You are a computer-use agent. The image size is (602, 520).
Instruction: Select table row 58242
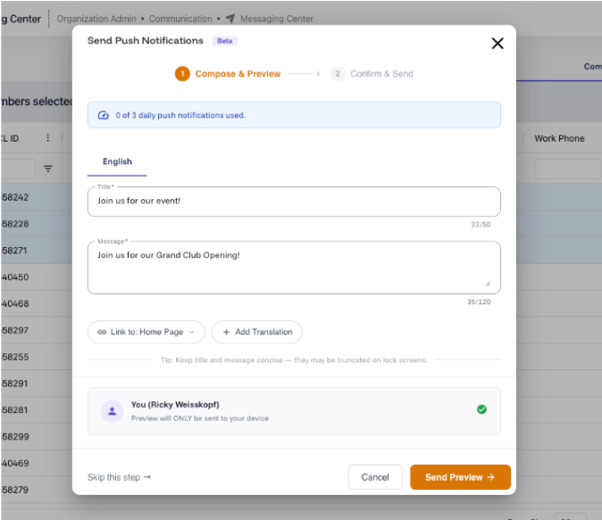click(x=36, y=197)
